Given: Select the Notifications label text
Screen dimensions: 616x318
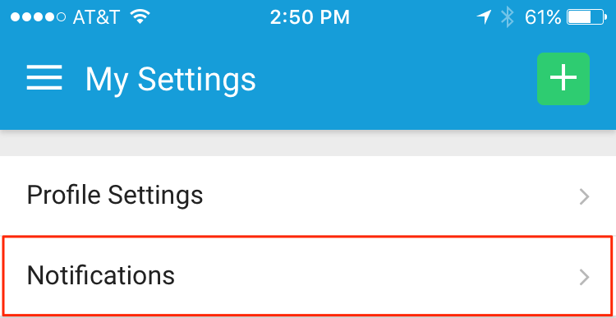Looking at the screenshot, I should (x=100, y=275).
